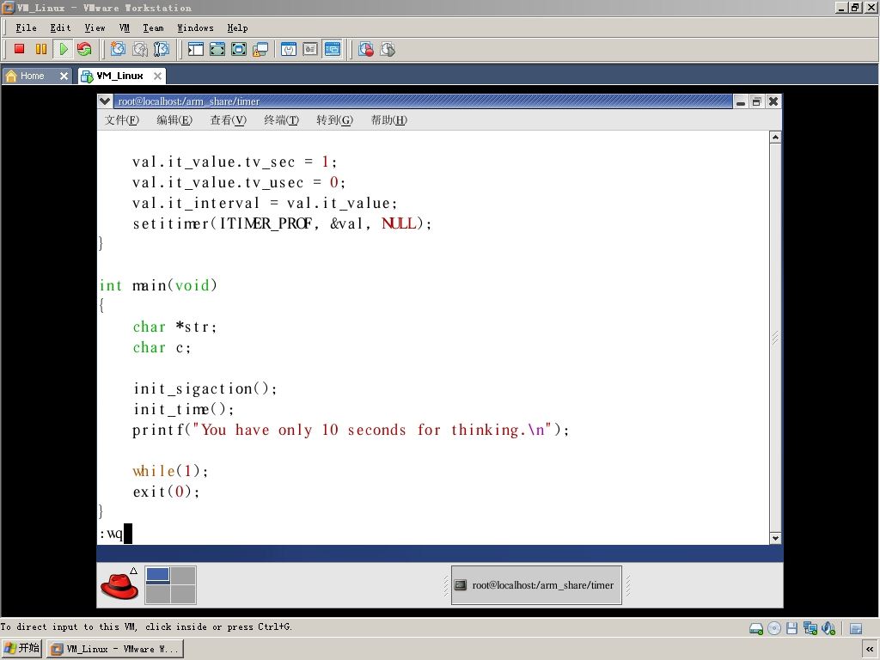Click the while(1); line
The height and width of the screenshot is (660, 880).
(x=170, y=472)
